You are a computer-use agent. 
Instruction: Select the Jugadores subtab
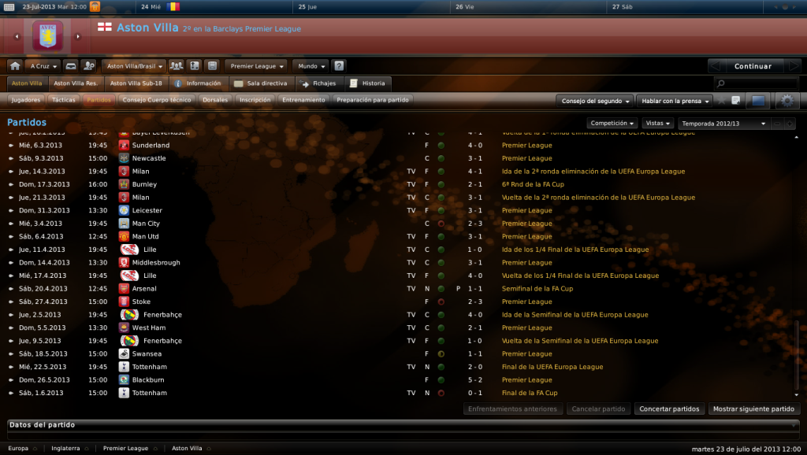coord(26,100)
